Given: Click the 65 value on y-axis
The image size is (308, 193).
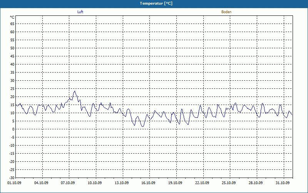Looking at the screenshot, I should point(12,24).
